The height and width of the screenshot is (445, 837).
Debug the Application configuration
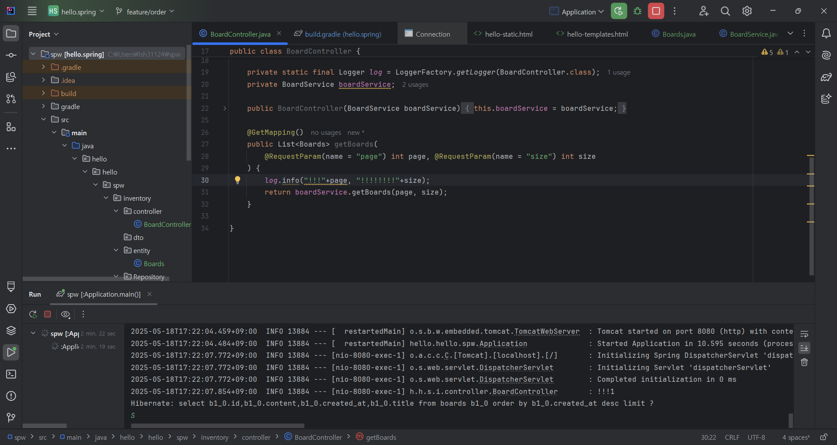click(x=637, y=11)
